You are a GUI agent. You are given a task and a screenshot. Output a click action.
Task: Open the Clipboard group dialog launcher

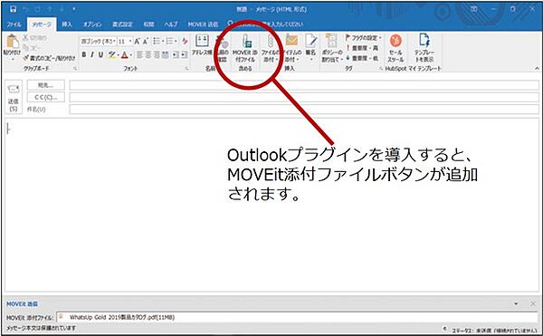[x=75, y=69]
